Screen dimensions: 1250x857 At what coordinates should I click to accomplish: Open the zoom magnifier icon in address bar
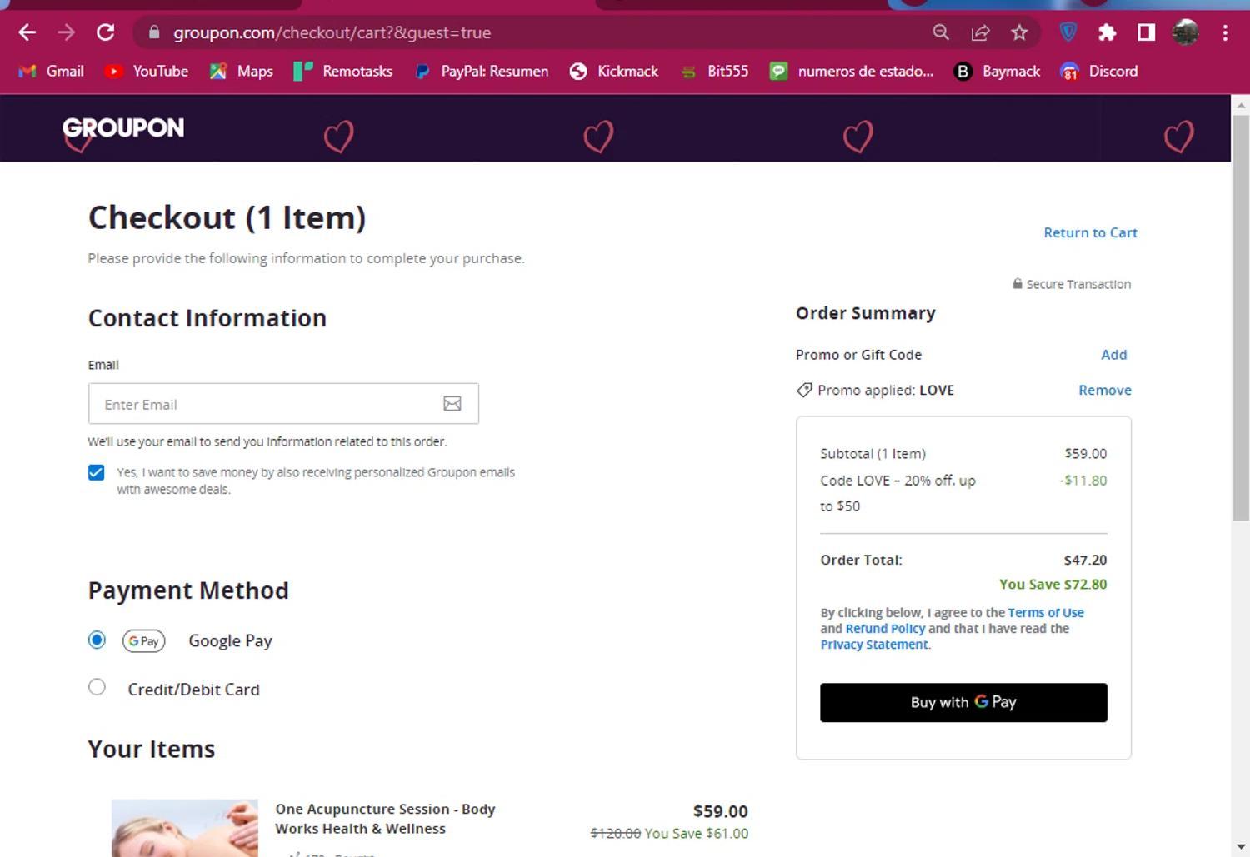click(x=941, y=32)
